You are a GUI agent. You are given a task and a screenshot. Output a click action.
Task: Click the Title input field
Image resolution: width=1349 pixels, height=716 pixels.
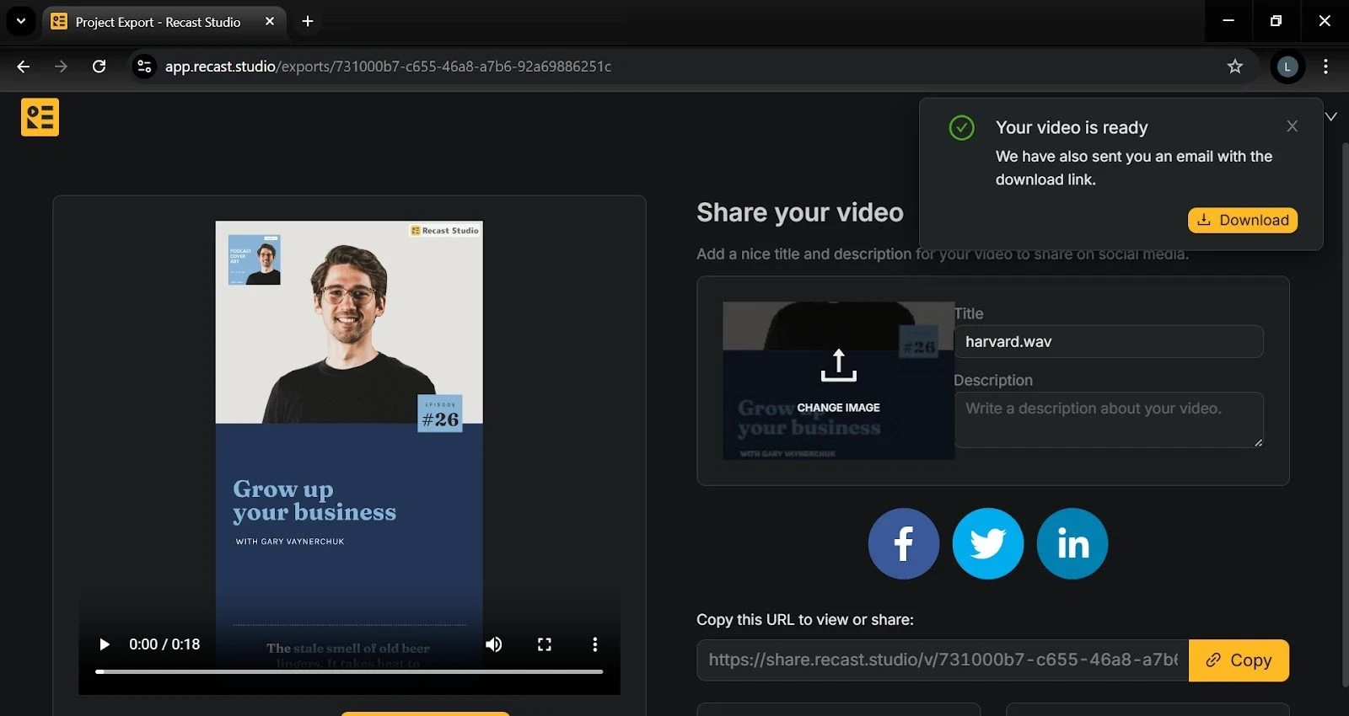point(1108,342)
